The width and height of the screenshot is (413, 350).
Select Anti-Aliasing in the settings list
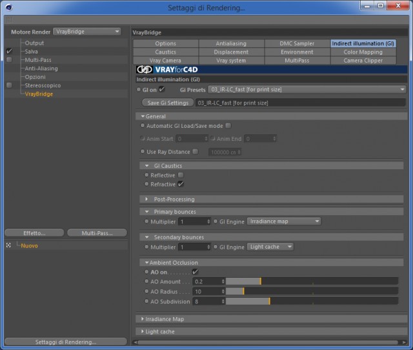click(x=41, y=68)
